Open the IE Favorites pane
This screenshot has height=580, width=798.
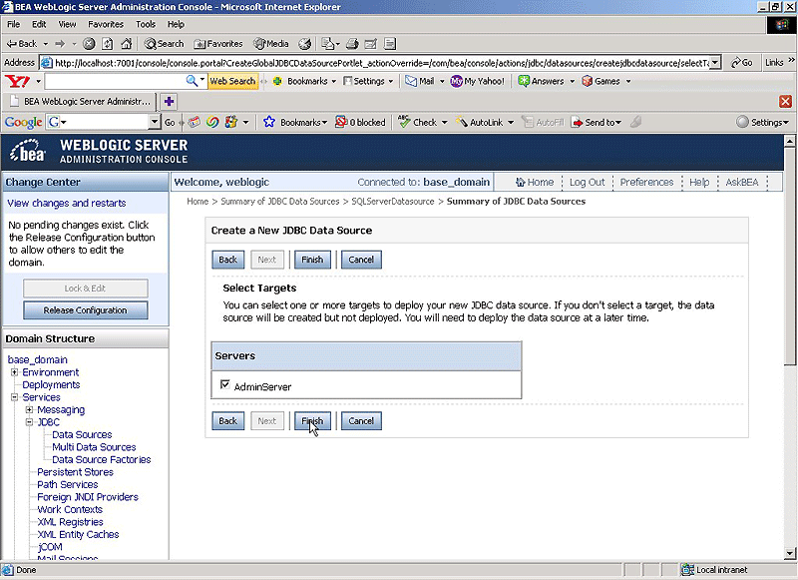point(218,44)
